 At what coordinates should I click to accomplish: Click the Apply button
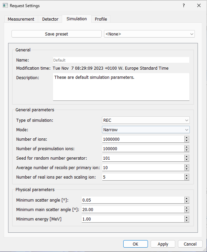[163, 244]
